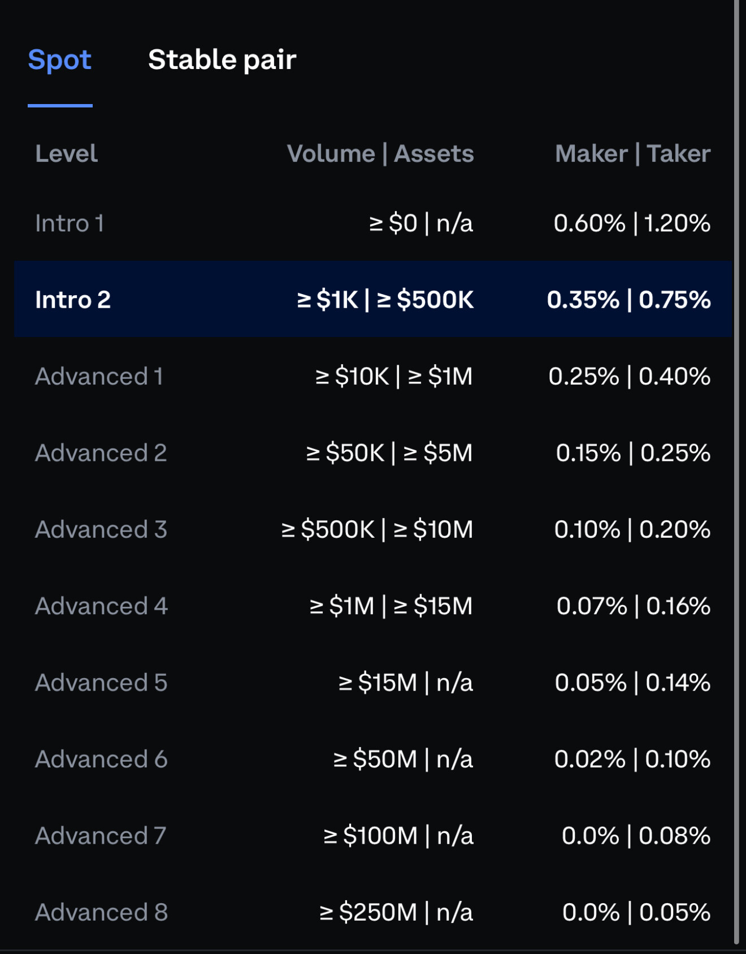
Task: Click the ≥ $250M | n/a volume cell
Action: click(x=396, y=912)
